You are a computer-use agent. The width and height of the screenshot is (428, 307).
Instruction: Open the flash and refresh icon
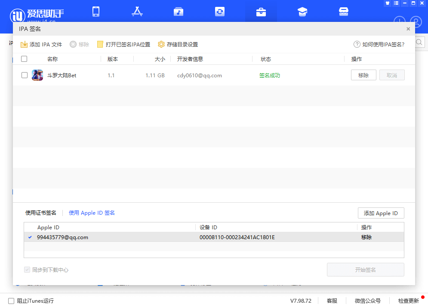click(220, 12)
